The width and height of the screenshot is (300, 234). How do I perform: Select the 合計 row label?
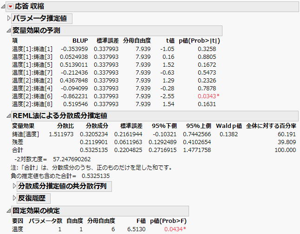click(x=18, y=150)
